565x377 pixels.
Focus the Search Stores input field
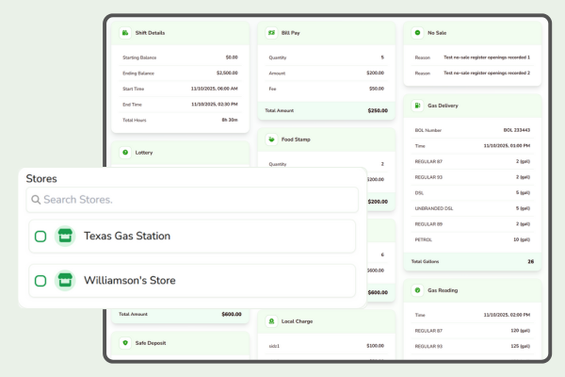click(x=192, y=200)
